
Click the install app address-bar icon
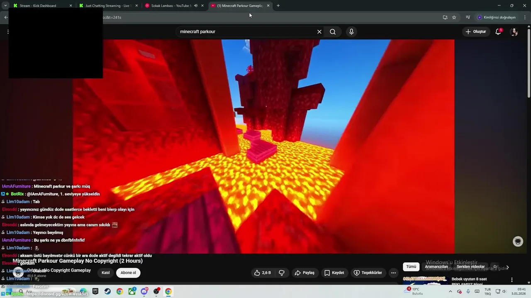click(445, 17)
